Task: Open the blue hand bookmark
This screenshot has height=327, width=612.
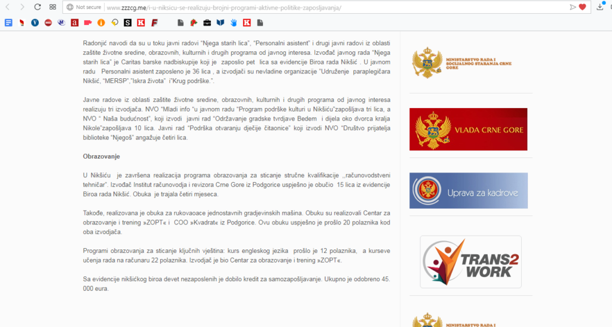Action: [234, 23]
